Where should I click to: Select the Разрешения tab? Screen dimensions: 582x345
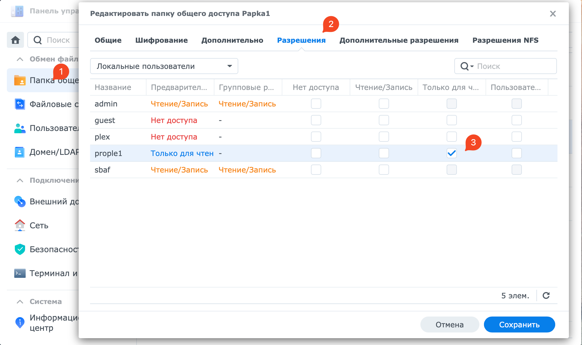(x=301, y=40)
